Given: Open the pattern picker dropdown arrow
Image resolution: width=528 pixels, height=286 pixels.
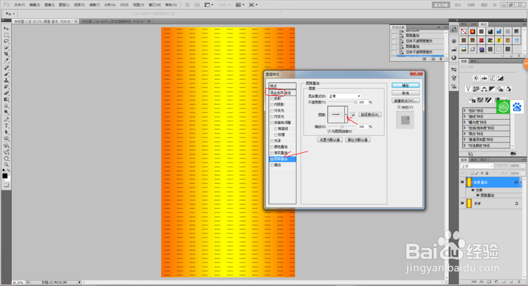Looking at the screenshot, I should (x=346, y=115).
